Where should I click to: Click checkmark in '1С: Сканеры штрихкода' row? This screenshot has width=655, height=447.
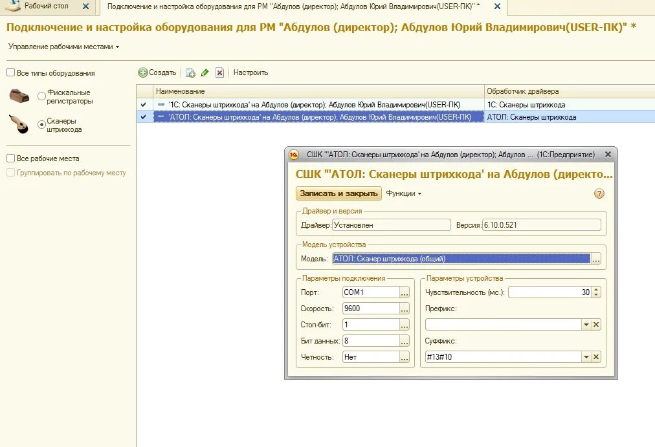pos(143,105)
